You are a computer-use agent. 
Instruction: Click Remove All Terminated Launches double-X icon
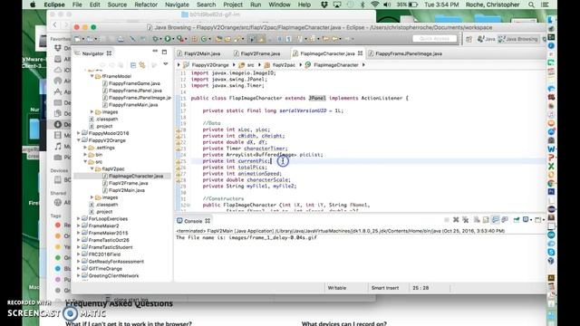(465, 220)
